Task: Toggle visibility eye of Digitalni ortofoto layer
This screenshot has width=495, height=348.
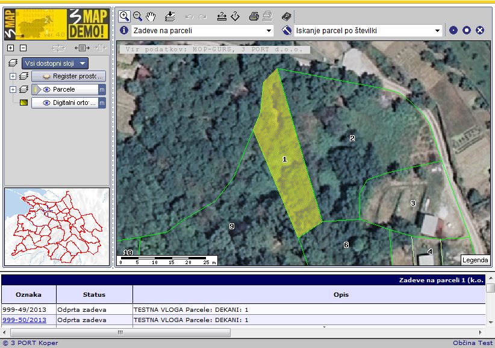Action: click(47, 103)
